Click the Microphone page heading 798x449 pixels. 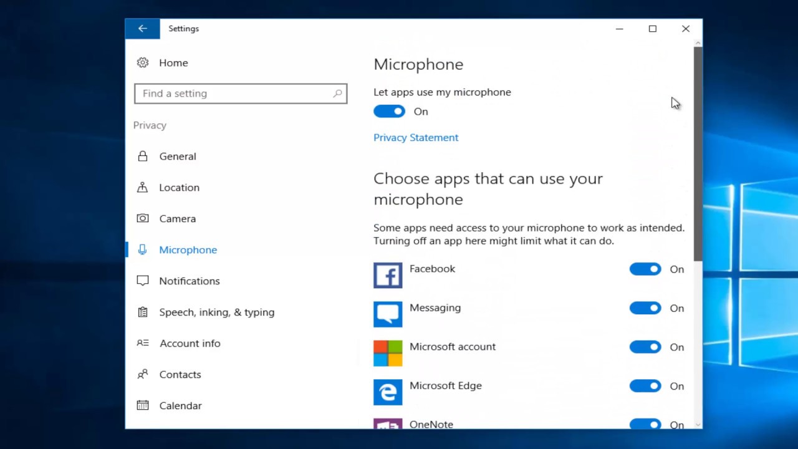coord(418,64)
